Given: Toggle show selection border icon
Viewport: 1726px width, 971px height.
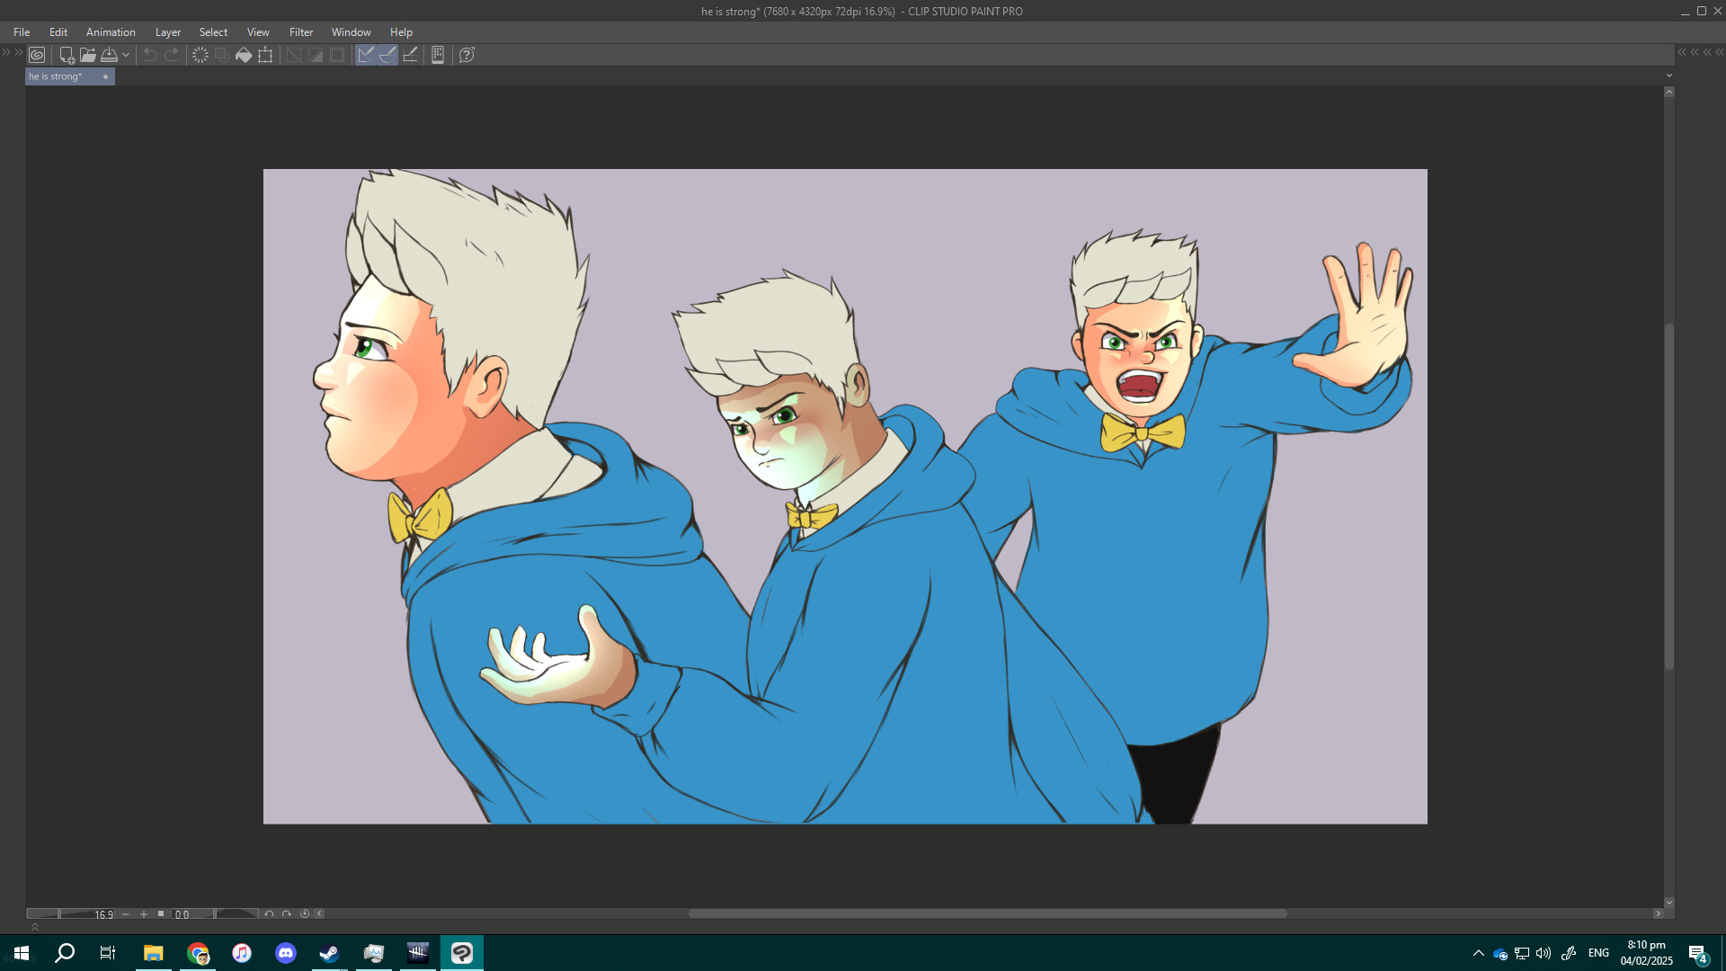Looking at the screenshot, I should tap(337, 55).
